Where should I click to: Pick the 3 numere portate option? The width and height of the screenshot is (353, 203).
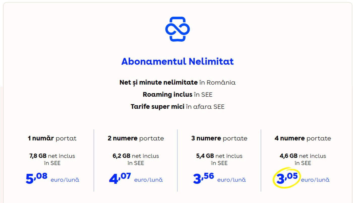pyautogui.click(x=219, y=138)
